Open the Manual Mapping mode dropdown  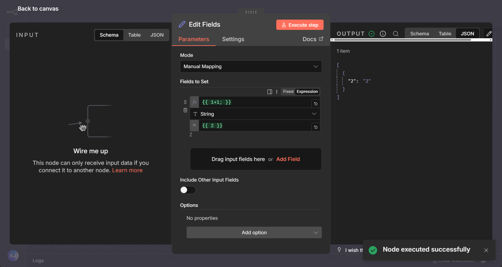click(251, 67)
